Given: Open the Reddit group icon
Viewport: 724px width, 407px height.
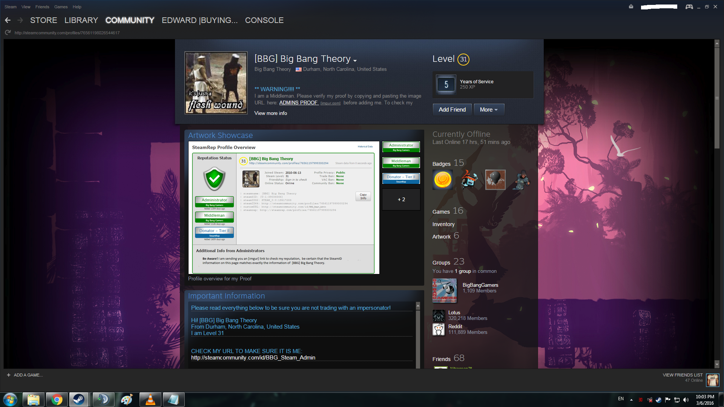Looking at the screenshot, I should coord(439,329).
